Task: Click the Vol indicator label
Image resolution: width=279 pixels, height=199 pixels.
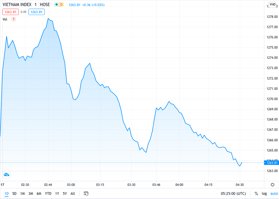Action: (5, 19)
